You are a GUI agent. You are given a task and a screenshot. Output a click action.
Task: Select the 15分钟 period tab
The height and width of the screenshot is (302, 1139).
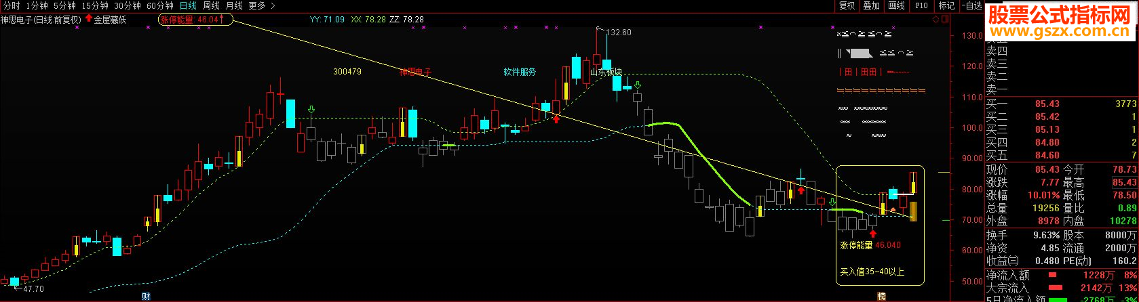[95, 5]
